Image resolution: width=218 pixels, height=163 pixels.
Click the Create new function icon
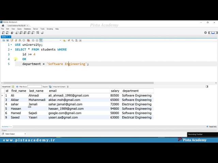point(33,33)
